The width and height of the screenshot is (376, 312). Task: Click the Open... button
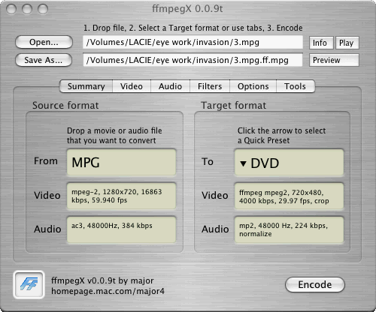(44, 42)
